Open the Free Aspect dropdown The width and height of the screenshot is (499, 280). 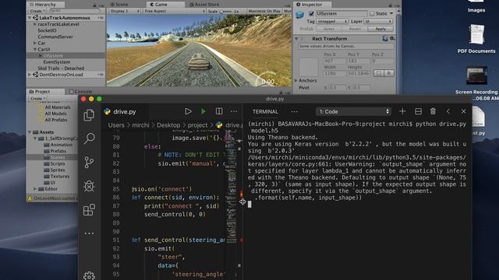tap(174, 11)
